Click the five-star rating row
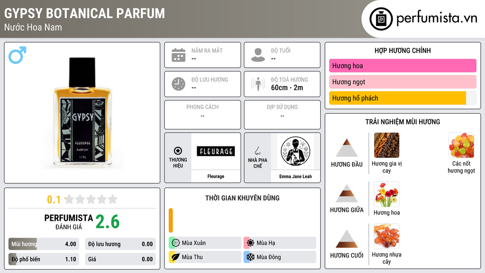Screen dimensions: 485x273 (91, 199)
